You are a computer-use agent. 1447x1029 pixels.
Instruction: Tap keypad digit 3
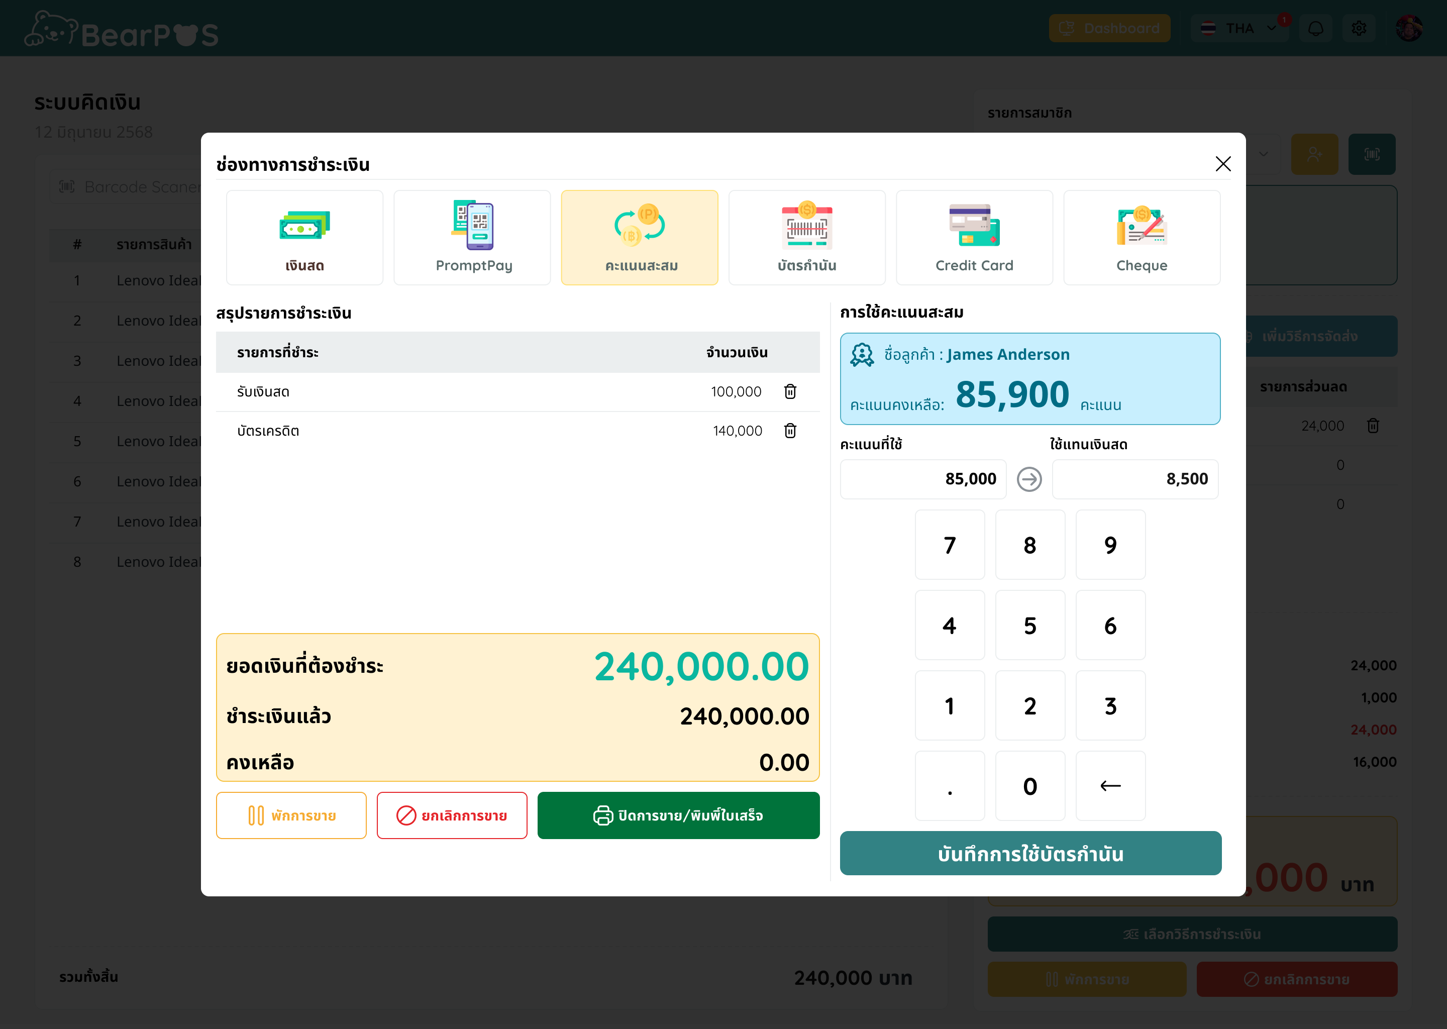(1110, 706)
